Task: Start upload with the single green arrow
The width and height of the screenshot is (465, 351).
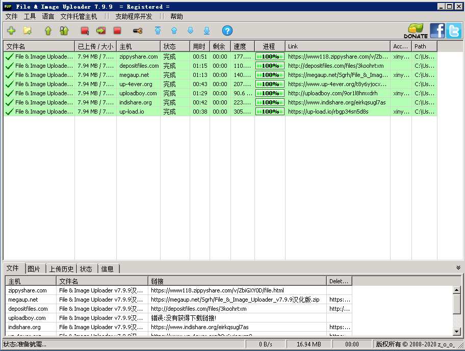Action: point(48,31)
